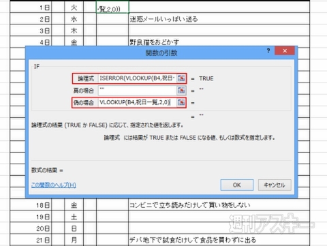Focus the 論理式 input field
Screen dimensions: 327x246
[x=138, y=78]
